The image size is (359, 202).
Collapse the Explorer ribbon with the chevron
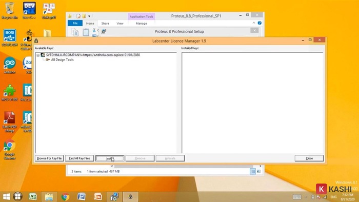point(254,23)
